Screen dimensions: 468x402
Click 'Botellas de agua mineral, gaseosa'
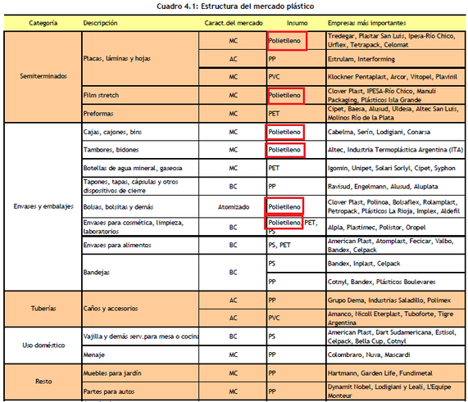tap(140, 168)
